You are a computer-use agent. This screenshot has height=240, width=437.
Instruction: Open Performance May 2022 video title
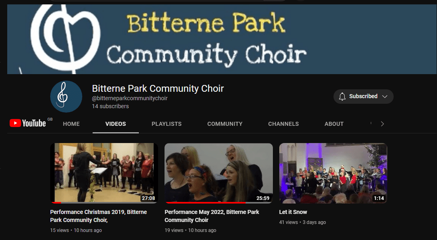pyautogui.click(x=212, y=216)
